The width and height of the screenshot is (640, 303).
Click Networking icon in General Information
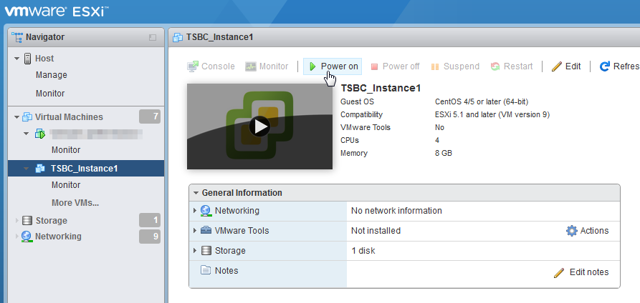tap(206, 211)
